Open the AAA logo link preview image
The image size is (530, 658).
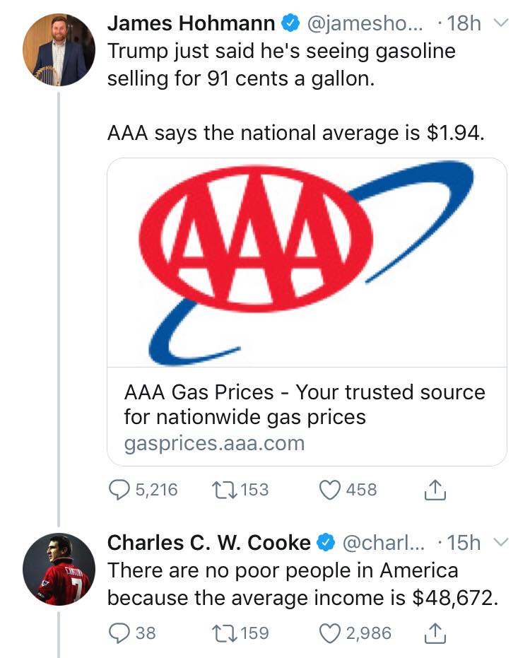click(x=307, y=262)
